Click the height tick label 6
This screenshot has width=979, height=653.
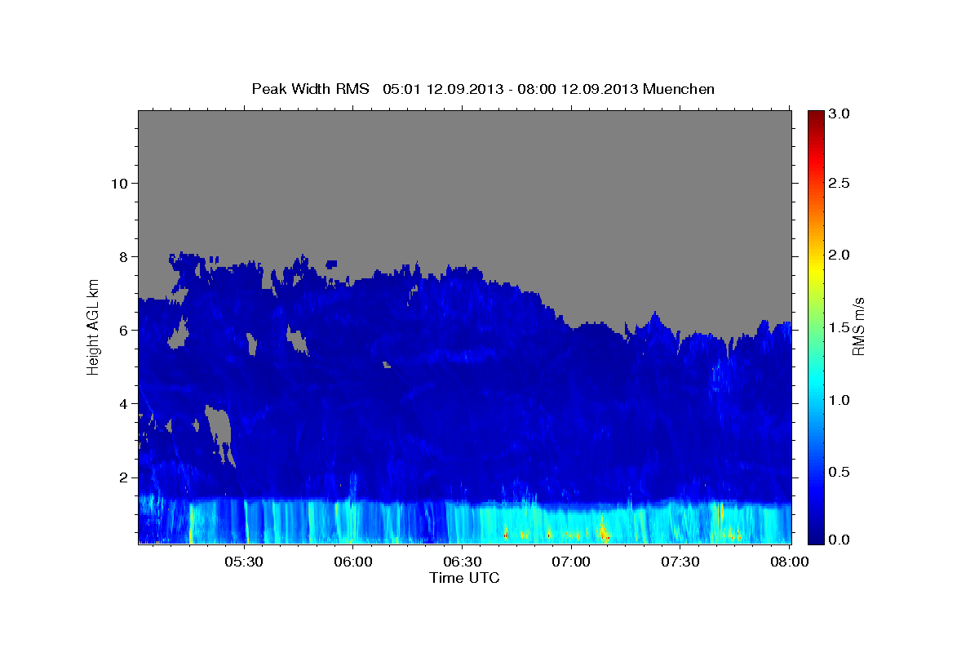[x=122, y=330]
